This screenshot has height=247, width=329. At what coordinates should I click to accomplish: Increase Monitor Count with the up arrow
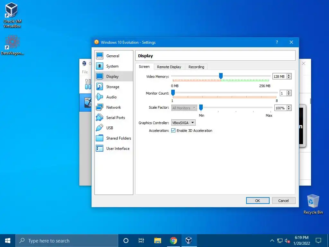[289, 92]
